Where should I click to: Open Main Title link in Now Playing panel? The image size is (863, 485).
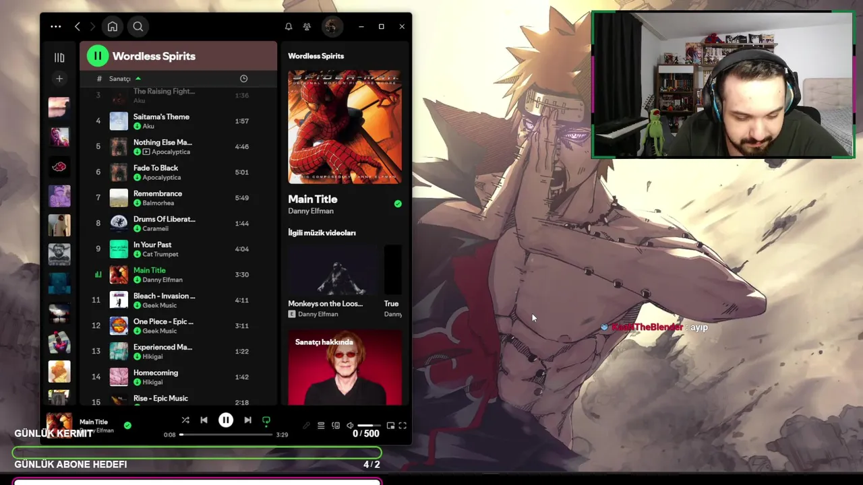313,199
